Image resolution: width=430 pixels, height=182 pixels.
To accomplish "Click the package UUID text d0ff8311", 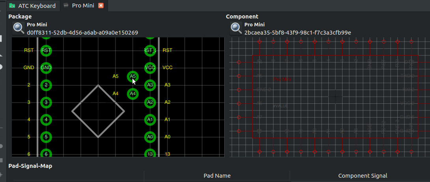I will pyautogui.click(x=82, y=33).
